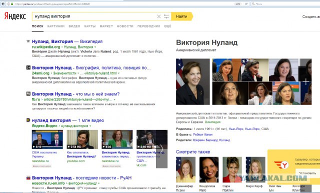The image size is (320, 193).
Task: Click the Смотрите также heading
Action: [x=193, y=152]
